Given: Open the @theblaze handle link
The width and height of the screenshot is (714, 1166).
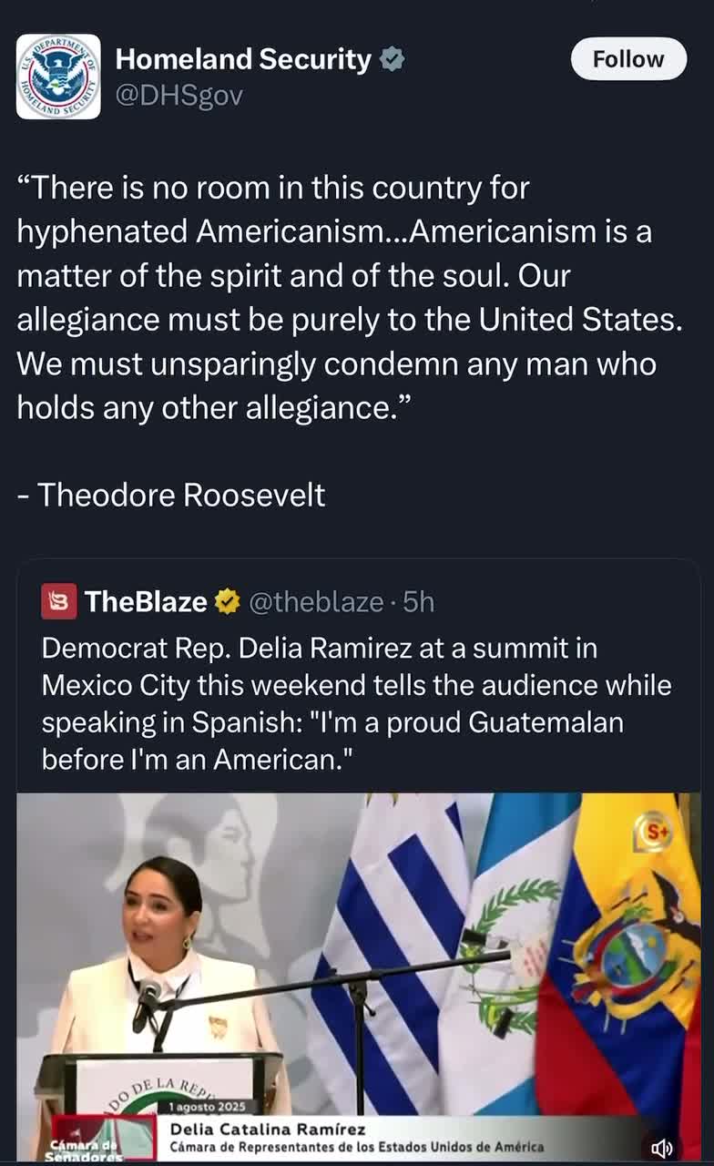Looking at the screenshot, I should (316, 601).
